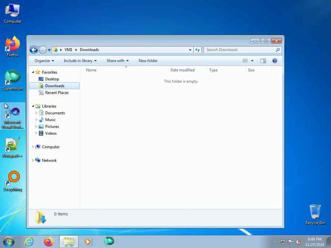331x248 pixels.
Task: Click the Firefox desktop shortcut
Action: coord(13,46)
